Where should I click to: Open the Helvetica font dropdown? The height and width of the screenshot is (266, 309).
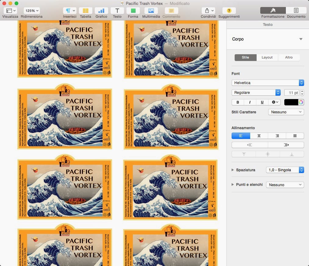pos(268,83)
